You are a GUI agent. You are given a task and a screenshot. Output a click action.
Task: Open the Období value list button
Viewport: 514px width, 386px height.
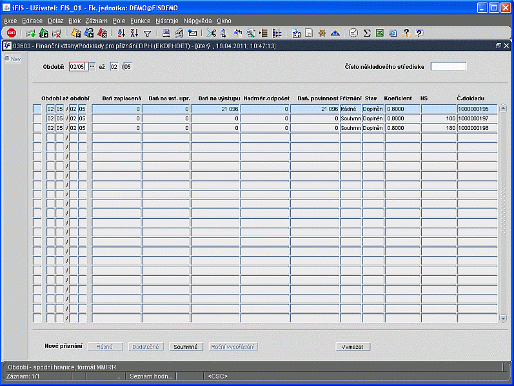tap(92, 66)
